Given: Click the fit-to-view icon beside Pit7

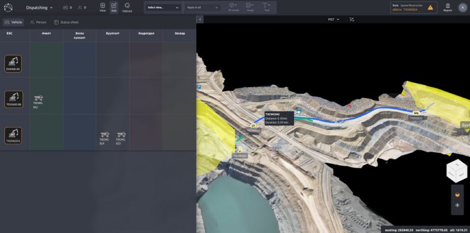Looking at the screenshot, I should coord(352,19).
